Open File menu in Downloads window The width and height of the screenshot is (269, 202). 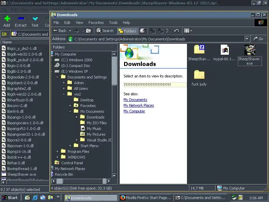(56, 23)
